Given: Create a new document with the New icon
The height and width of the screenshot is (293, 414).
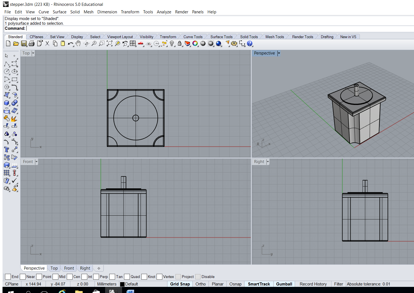Looking at the screenshot, I should tap(8, 43).
